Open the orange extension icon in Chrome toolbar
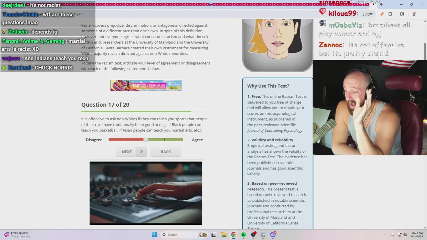 pos(382,14)
